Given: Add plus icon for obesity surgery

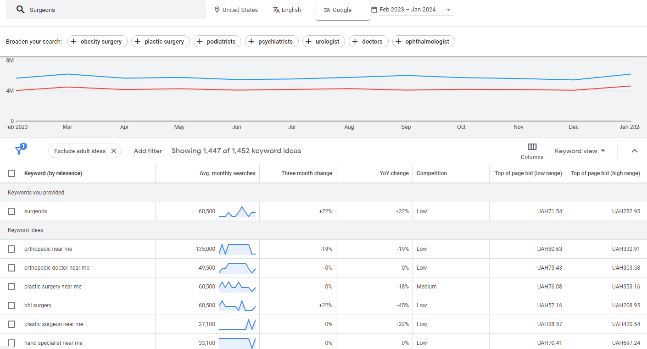Looking at the screenshot, I should point(74,41).
